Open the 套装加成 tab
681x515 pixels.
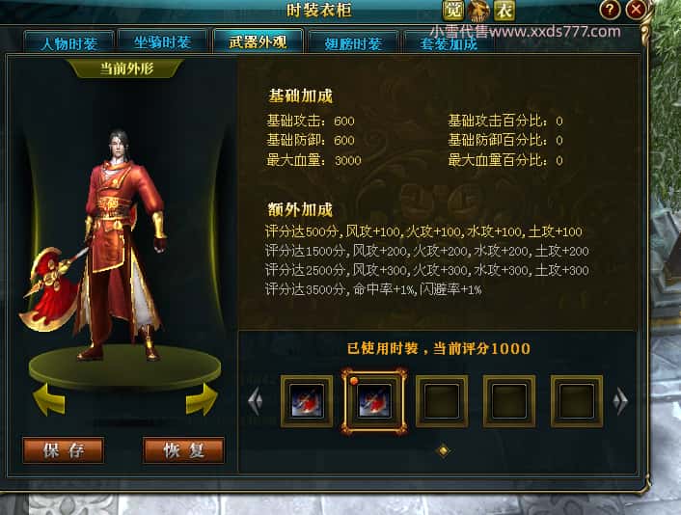click(x=449, y=42)
